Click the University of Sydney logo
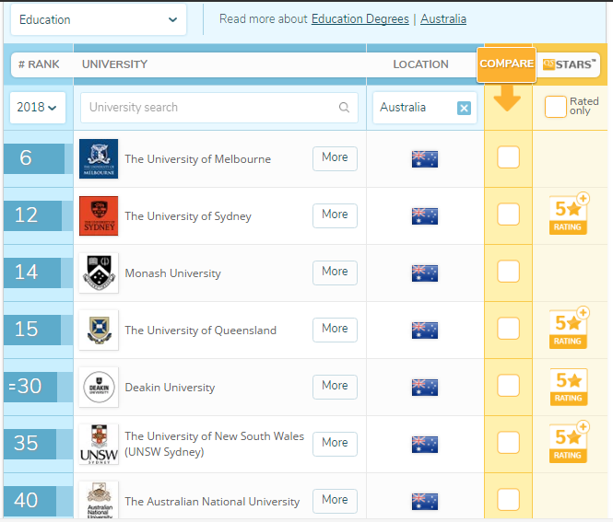Viewport: 613px width, 522px height. click(x=99, y=215)
